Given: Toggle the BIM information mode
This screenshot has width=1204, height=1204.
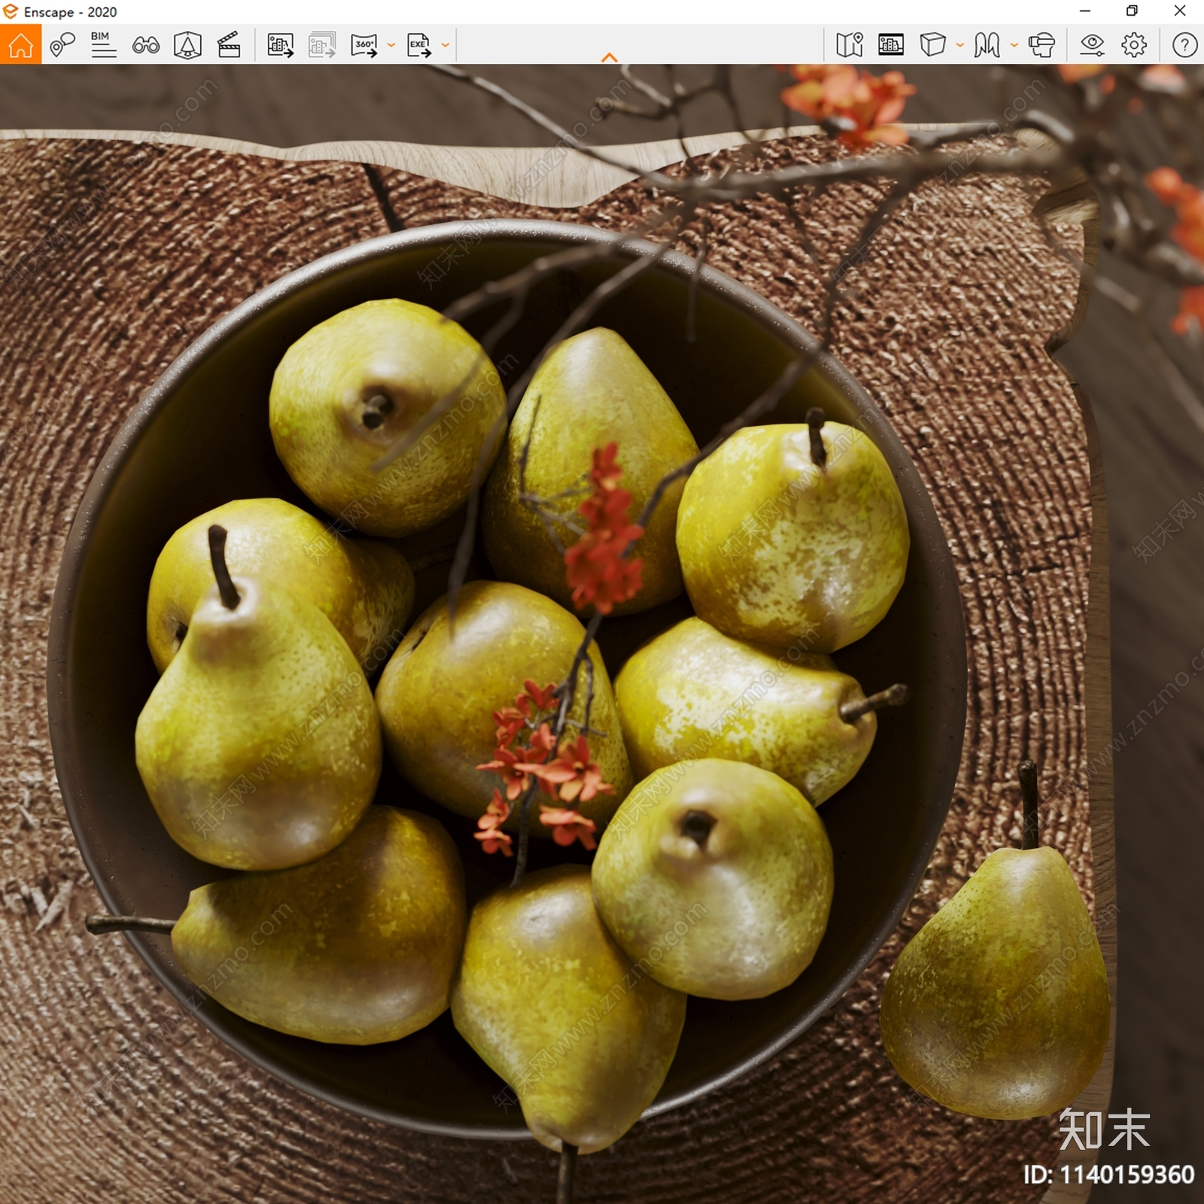Looking at the screenshot, I should pyautogui.click(x=103, y=44).
